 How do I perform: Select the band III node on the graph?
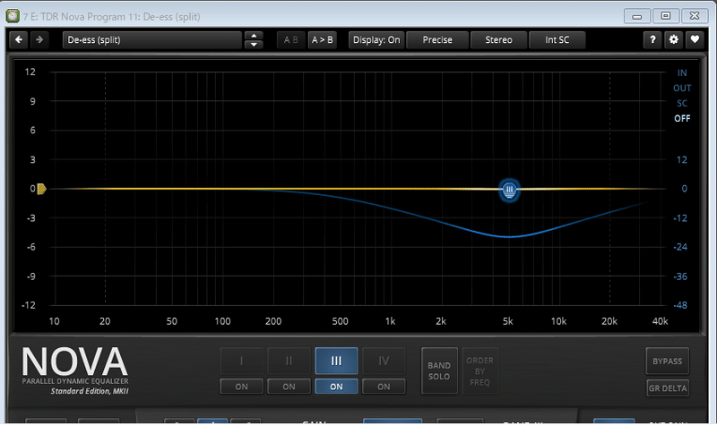pos(509,190)
